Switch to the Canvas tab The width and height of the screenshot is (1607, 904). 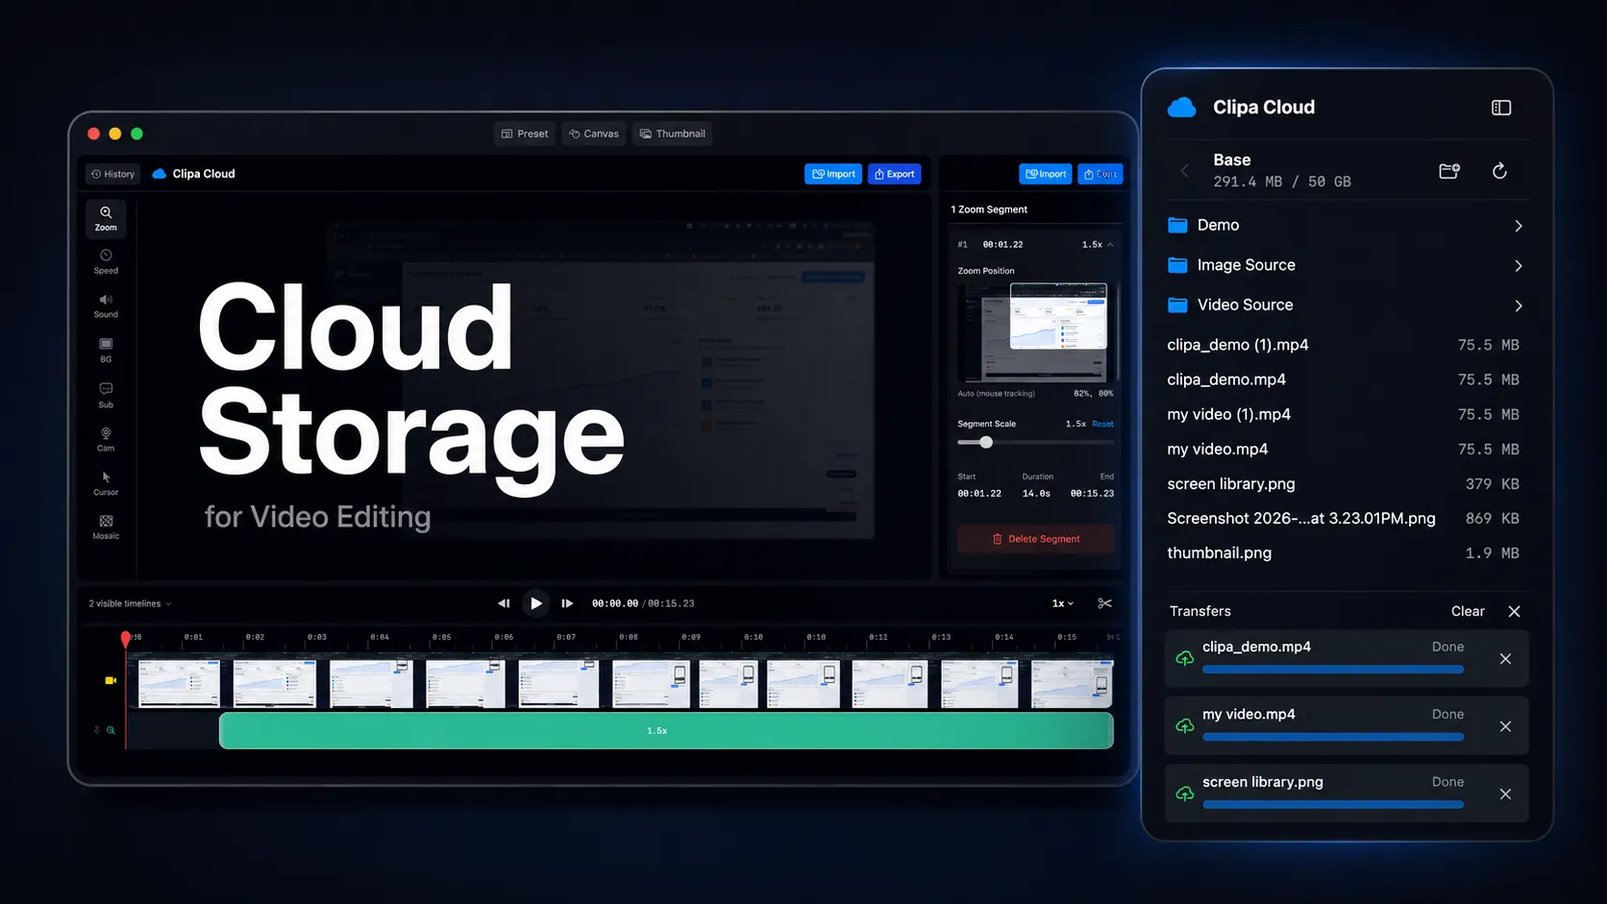[x=594, y=134]
